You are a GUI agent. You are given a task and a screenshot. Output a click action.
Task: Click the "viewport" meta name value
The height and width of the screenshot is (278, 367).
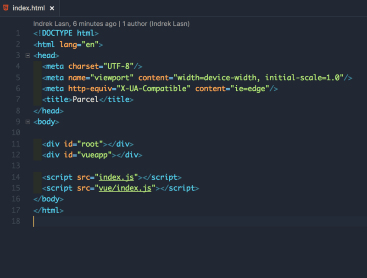(112, 78)
